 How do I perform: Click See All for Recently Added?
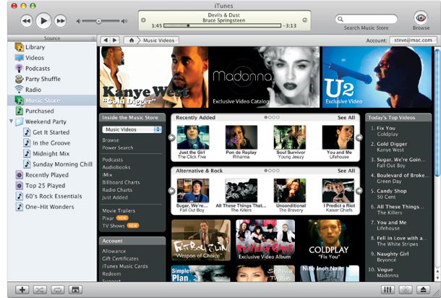pos(346,118)
